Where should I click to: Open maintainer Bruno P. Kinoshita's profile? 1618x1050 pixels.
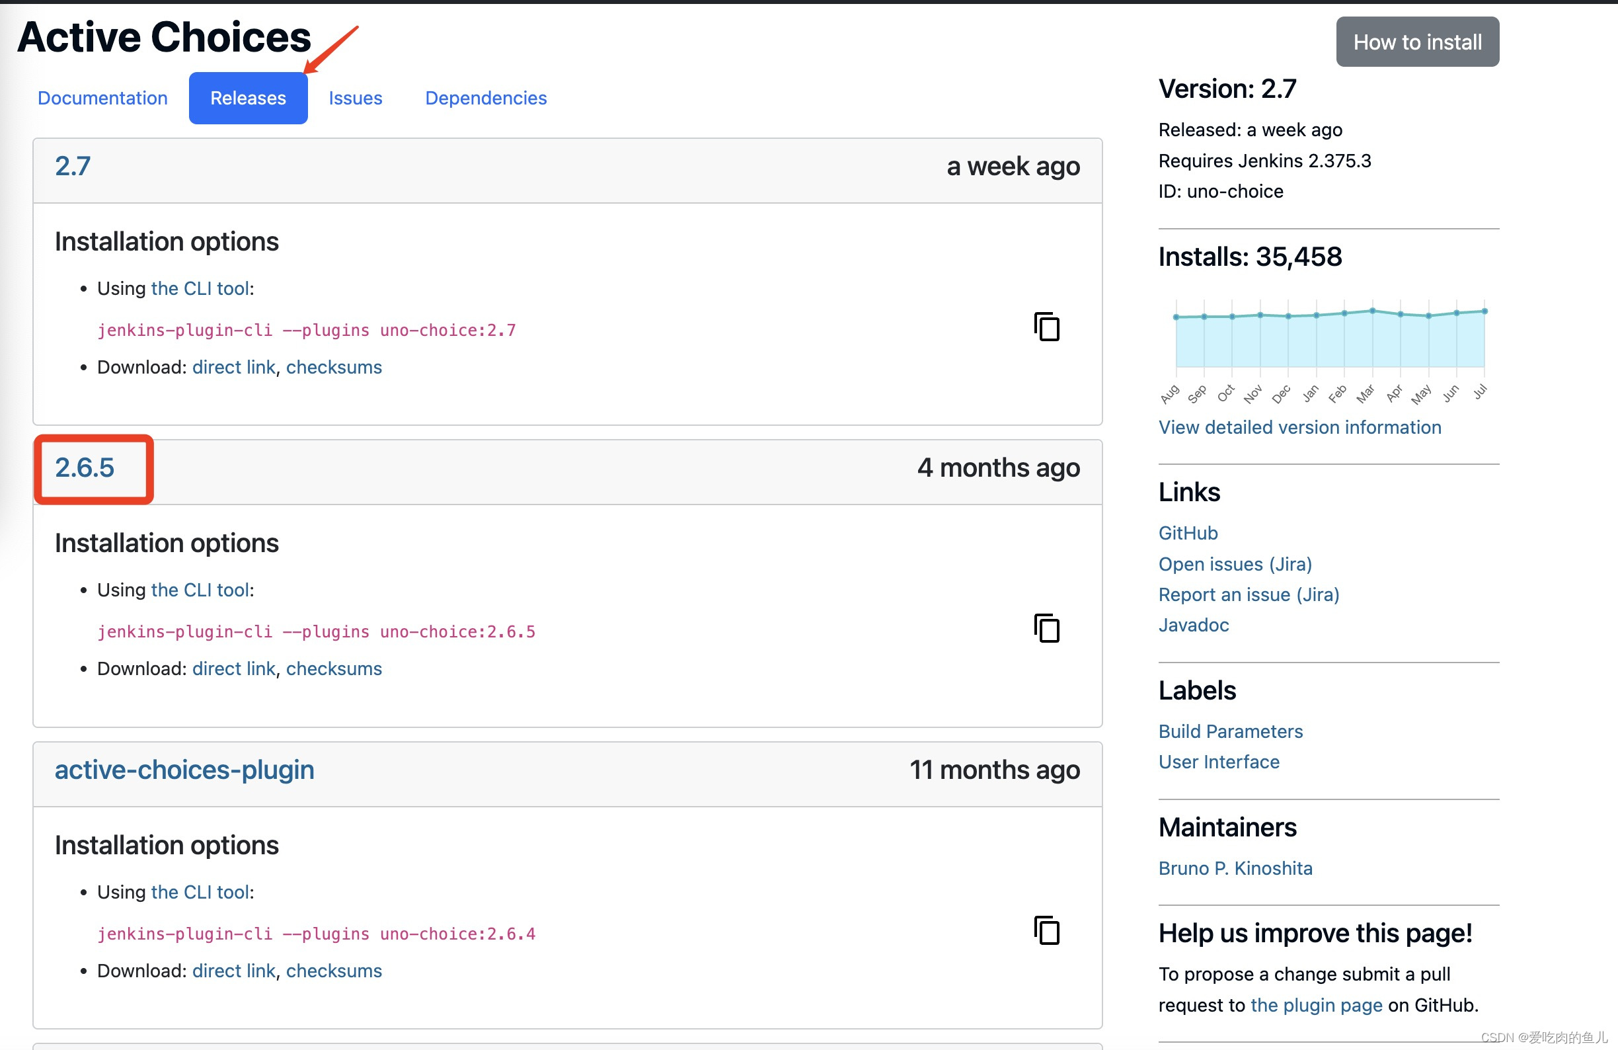click(x=1235, y=868)
